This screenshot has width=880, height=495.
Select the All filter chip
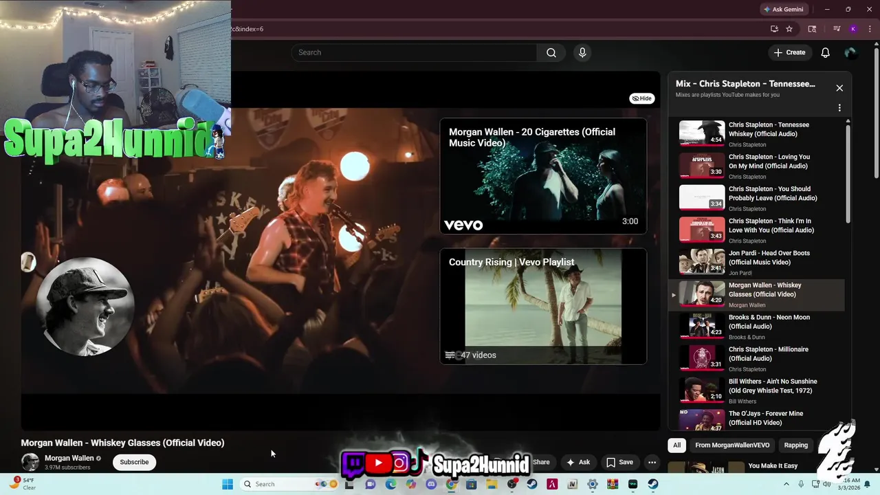click(x=676, y=445)
